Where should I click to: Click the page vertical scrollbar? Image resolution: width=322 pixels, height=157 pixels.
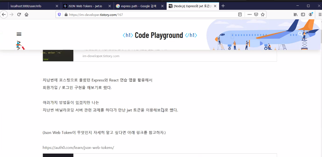[321, 88]
